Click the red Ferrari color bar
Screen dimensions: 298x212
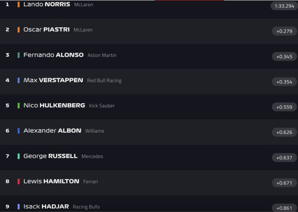[19, 182]
